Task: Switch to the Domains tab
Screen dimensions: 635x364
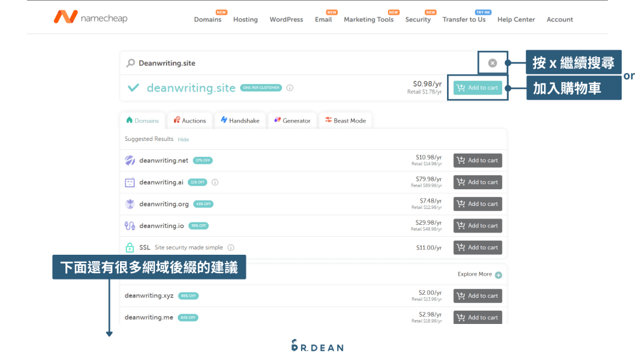Action: click(142, 121)
